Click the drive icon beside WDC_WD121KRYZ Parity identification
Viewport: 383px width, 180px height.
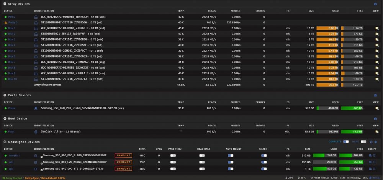pos(36,17)
